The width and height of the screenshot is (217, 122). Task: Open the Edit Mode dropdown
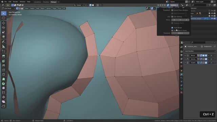click(x=8, y=8)
